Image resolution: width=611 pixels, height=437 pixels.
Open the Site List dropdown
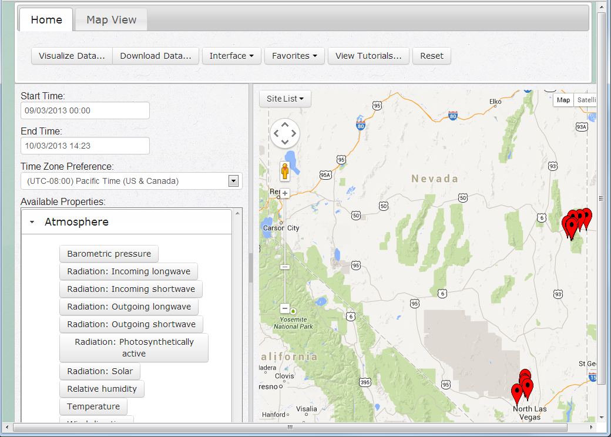(x=285, y=99)
